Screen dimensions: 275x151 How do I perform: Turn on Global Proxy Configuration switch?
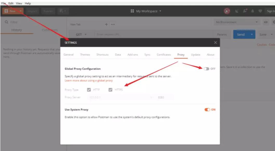pyautogui.click(x=206, y=69)
